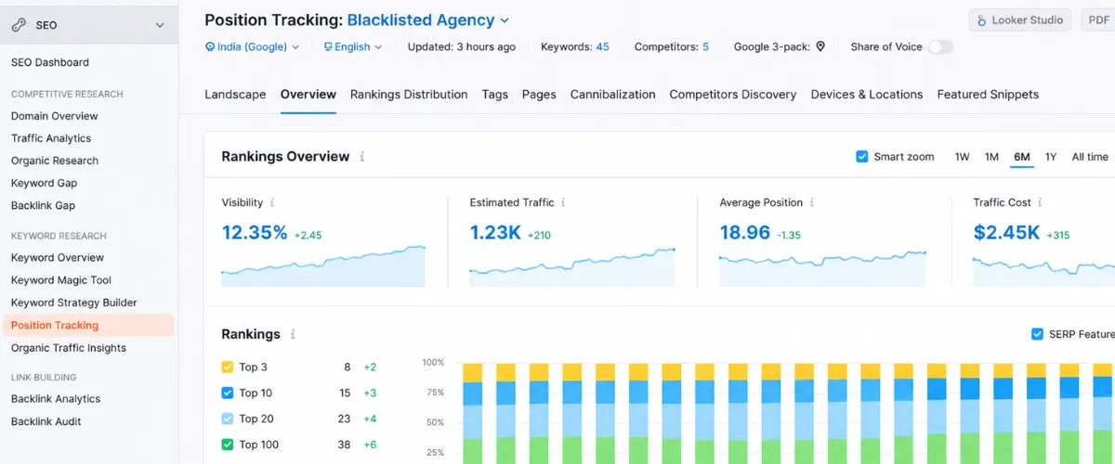Click the Traffic Cost info icon

tap(1040, 202)
